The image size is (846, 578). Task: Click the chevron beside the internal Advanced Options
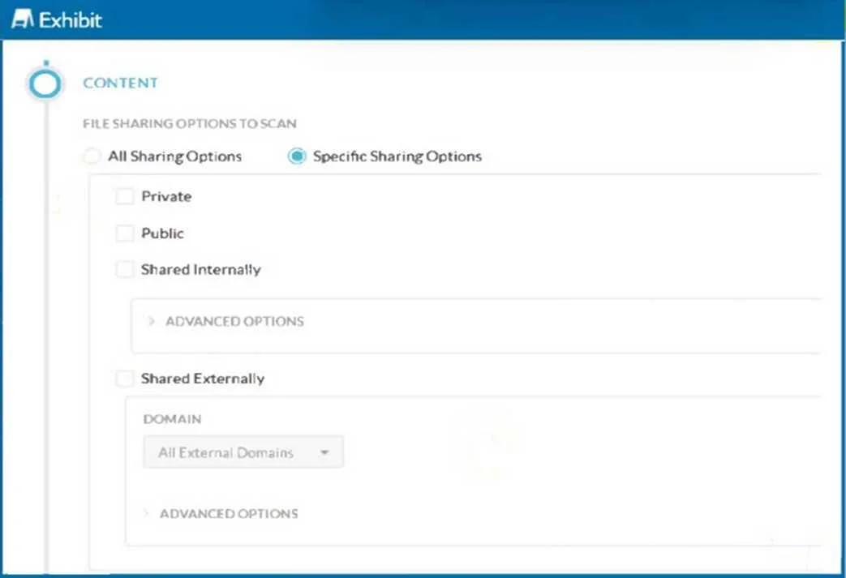[x=151, y=321]
